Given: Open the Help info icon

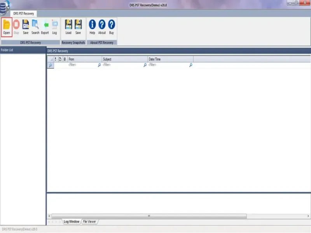Looking at the screenshot, I should click(x=92, y=24).
